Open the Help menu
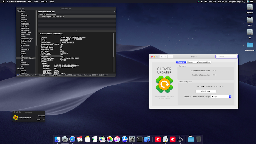Image resolution: width=256 pixels, height=144 pixels. (52, 2)
